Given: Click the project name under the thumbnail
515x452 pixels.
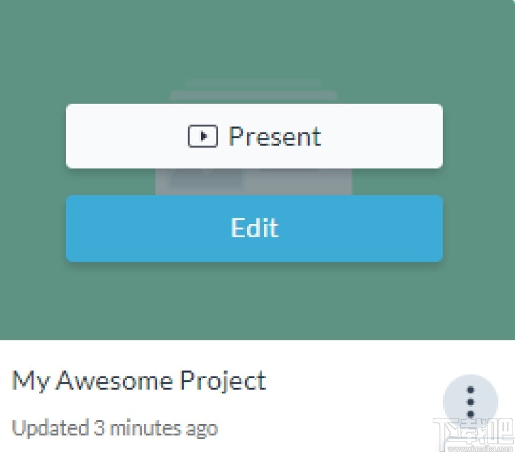Looking at the screenshot, I should (139, 381).
